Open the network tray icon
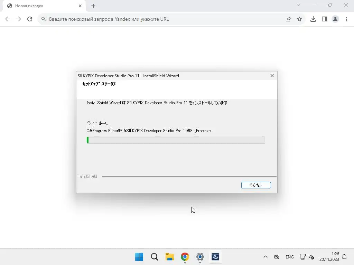The image size is (354, 265). pos(302,257)
